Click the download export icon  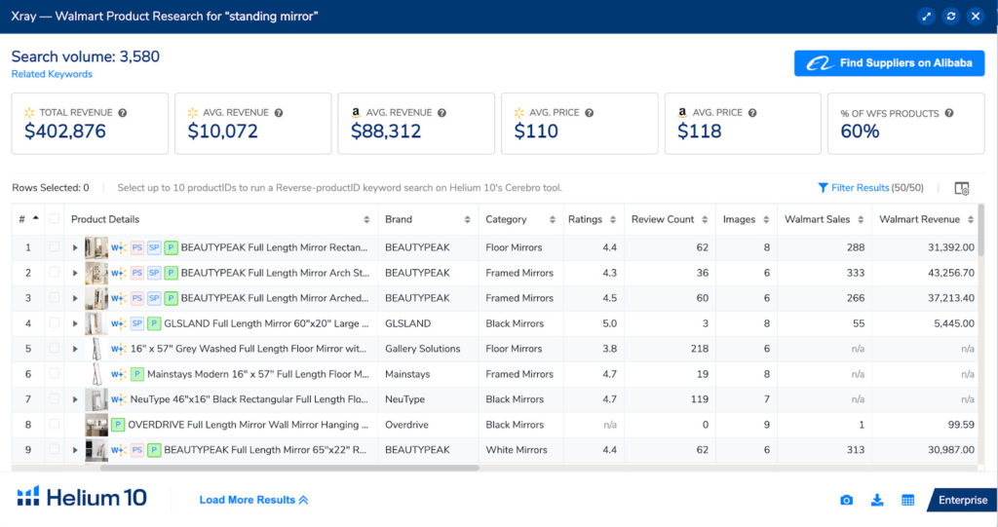tap(877, 500)
